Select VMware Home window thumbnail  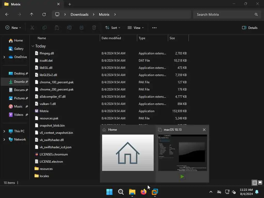[128, 153]
